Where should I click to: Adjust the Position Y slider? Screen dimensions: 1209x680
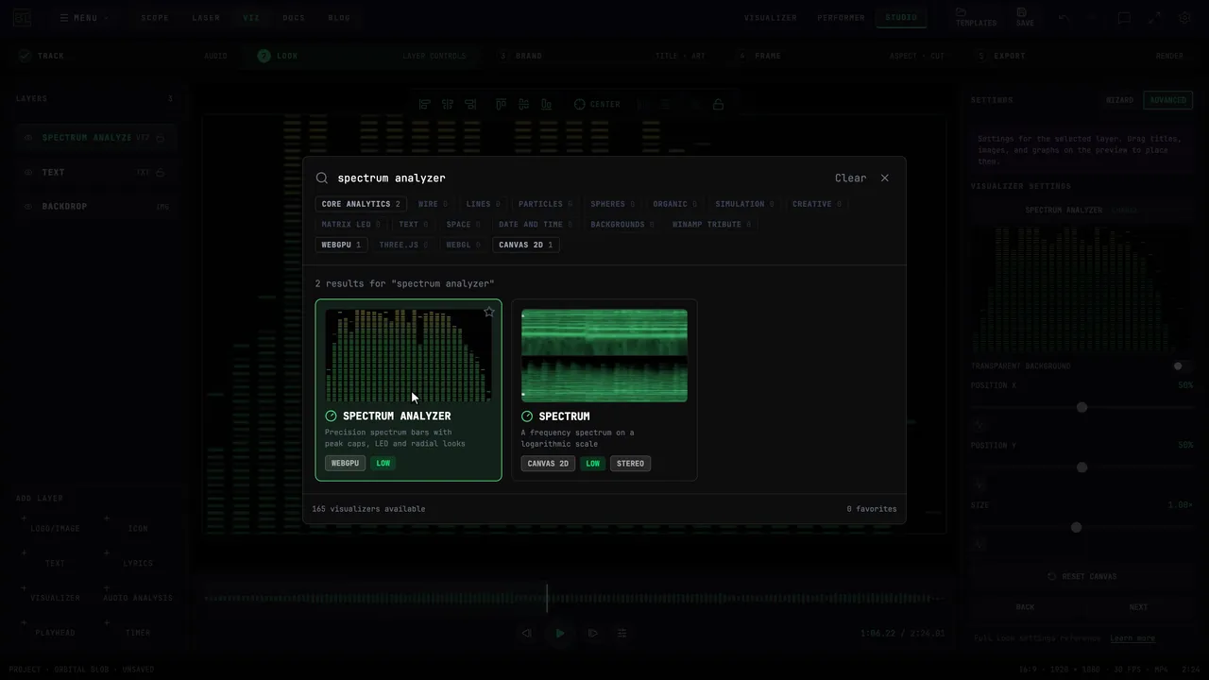pyautogui.click(x=1082, y=467)
